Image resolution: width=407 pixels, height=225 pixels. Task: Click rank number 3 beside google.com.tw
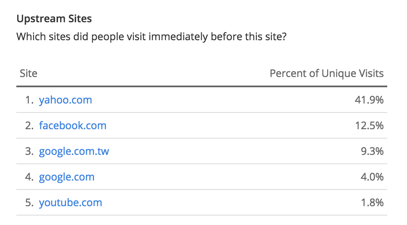[x=29, y=151]
